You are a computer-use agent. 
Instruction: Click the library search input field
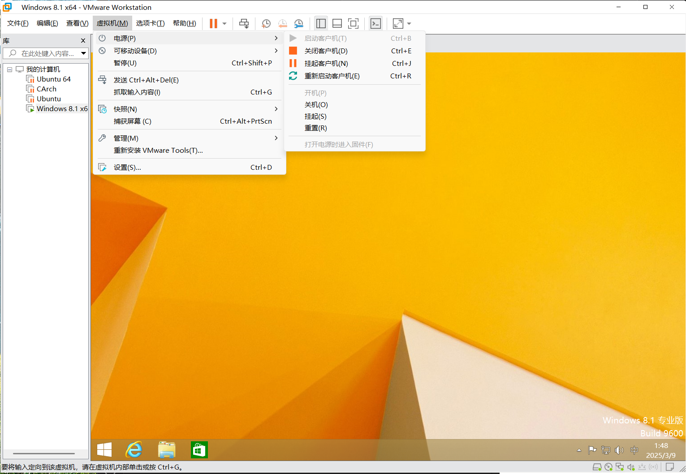coord(46,53)
